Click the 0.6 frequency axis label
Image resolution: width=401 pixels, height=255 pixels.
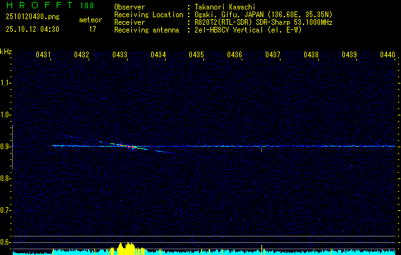tap(6, 242)
